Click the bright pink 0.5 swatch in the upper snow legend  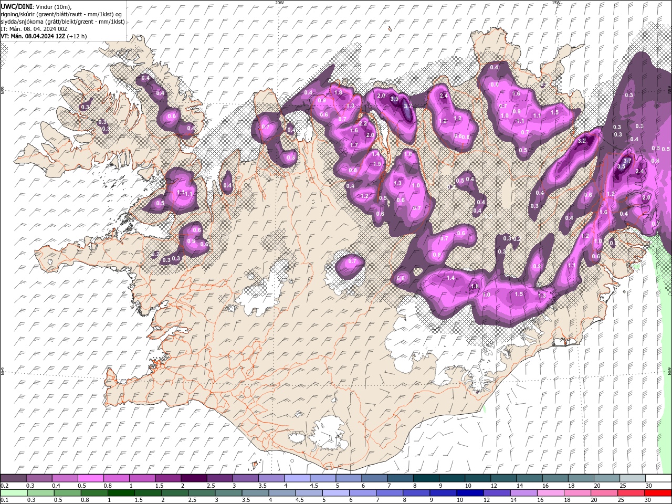(91, 478)
